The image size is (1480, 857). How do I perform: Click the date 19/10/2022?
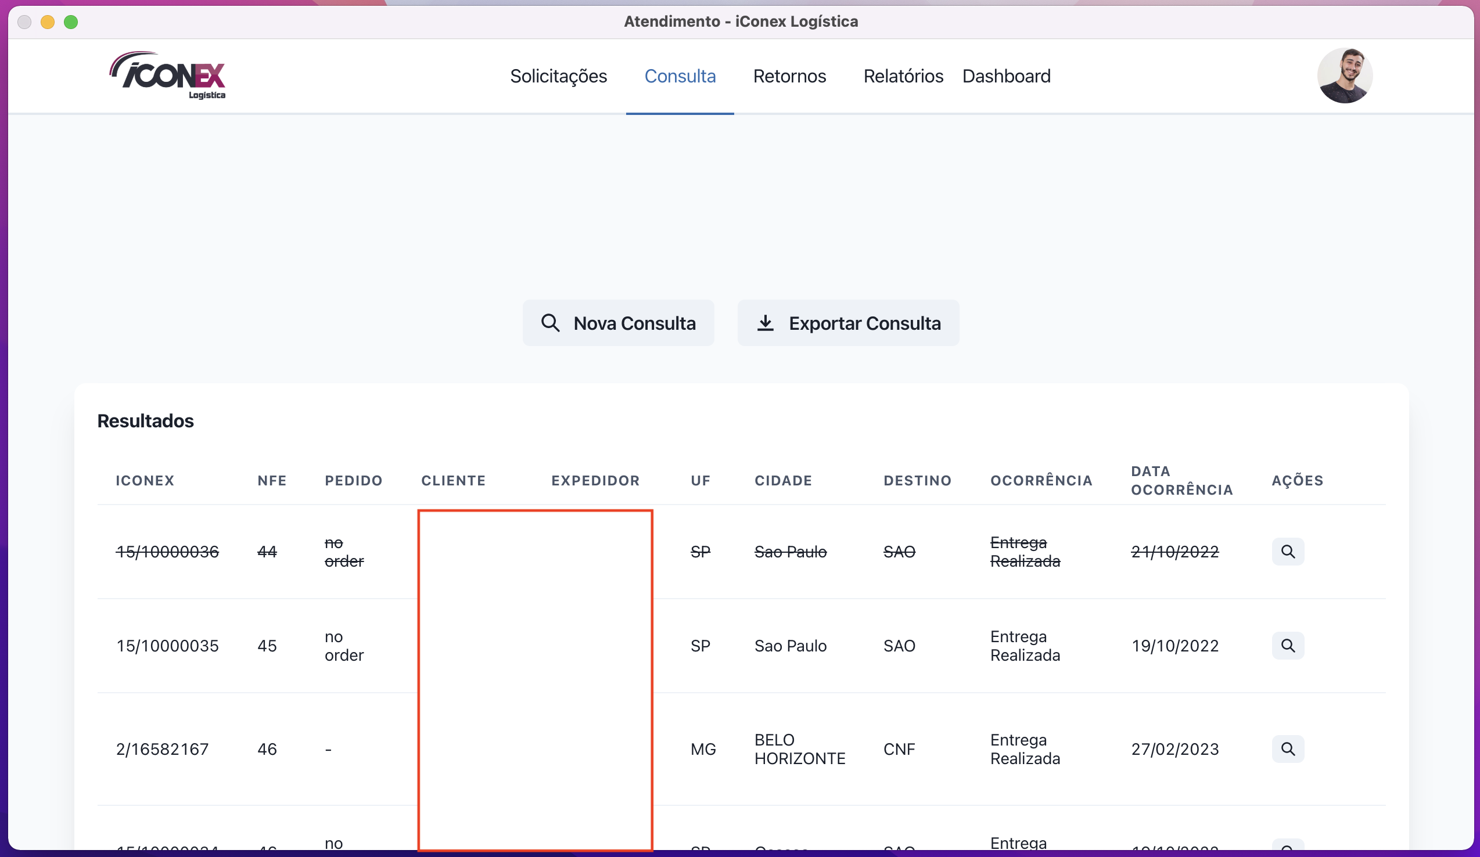pos(1175,646)
